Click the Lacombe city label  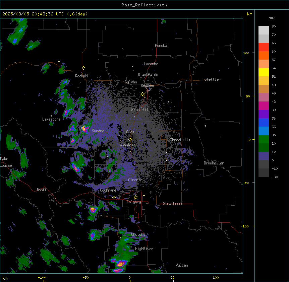(151, 64)
